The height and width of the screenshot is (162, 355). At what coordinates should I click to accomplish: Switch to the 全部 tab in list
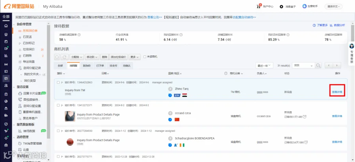pos(60,66)
